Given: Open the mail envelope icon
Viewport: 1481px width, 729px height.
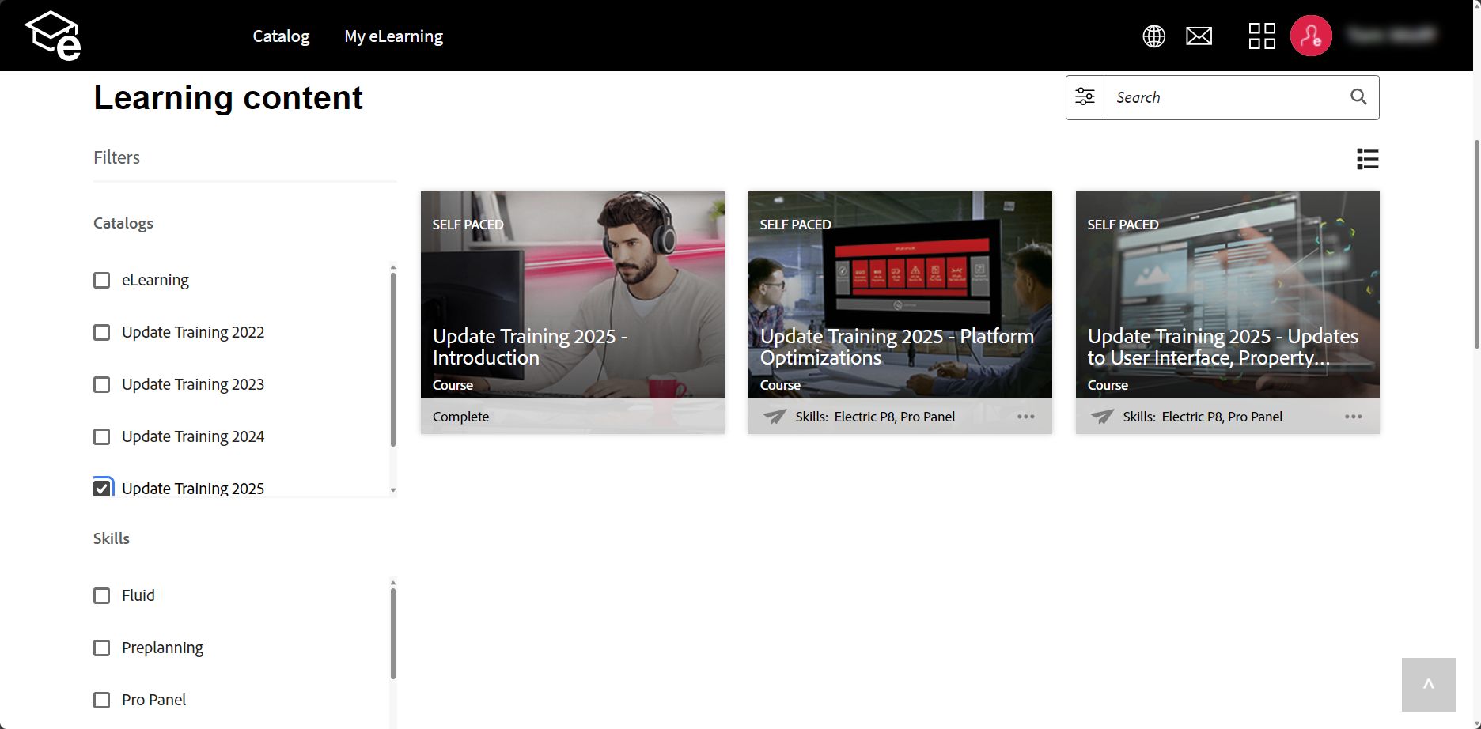Looking at the screenshot, I should [1199, 36].
